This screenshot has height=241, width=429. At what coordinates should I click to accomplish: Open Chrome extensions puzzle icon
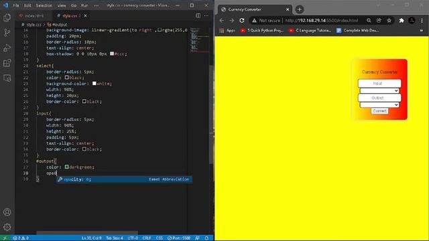pos(402,21)
